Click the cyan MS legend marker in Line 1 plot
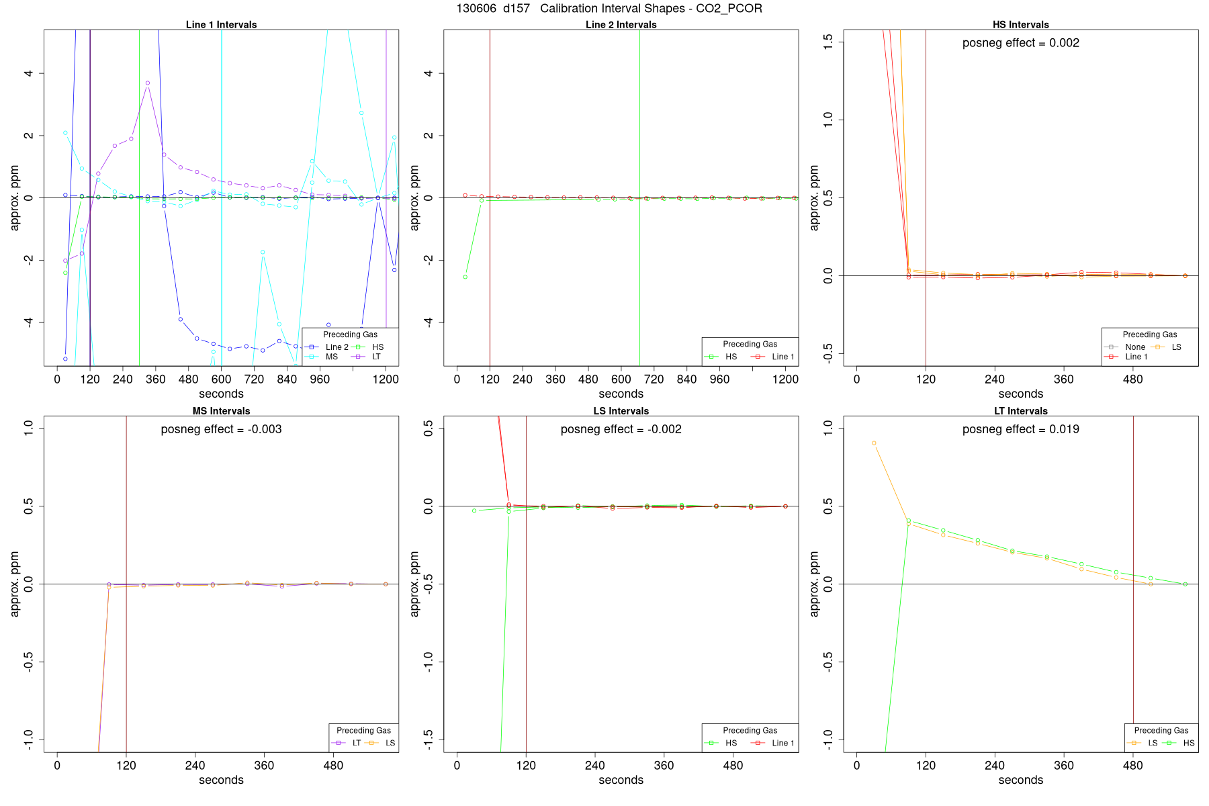 [x=313, y=357]
